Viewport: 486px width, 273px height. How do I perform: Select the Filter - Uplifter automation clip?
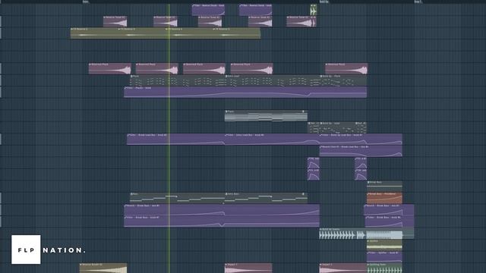pyautogui.click(x=384, y=257)
